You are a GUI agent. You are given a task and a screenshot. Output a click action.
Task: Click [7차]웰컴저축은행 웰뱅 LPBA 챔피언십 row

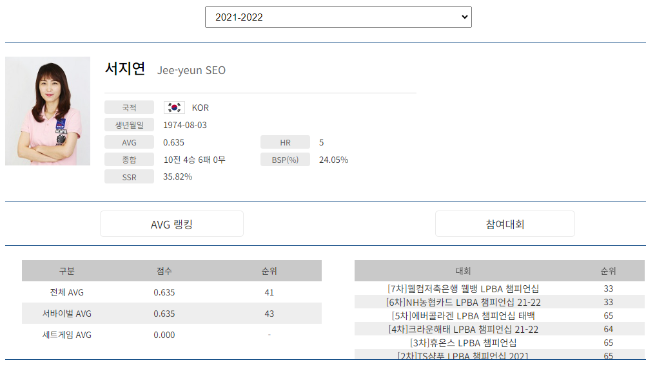point(500,288)
